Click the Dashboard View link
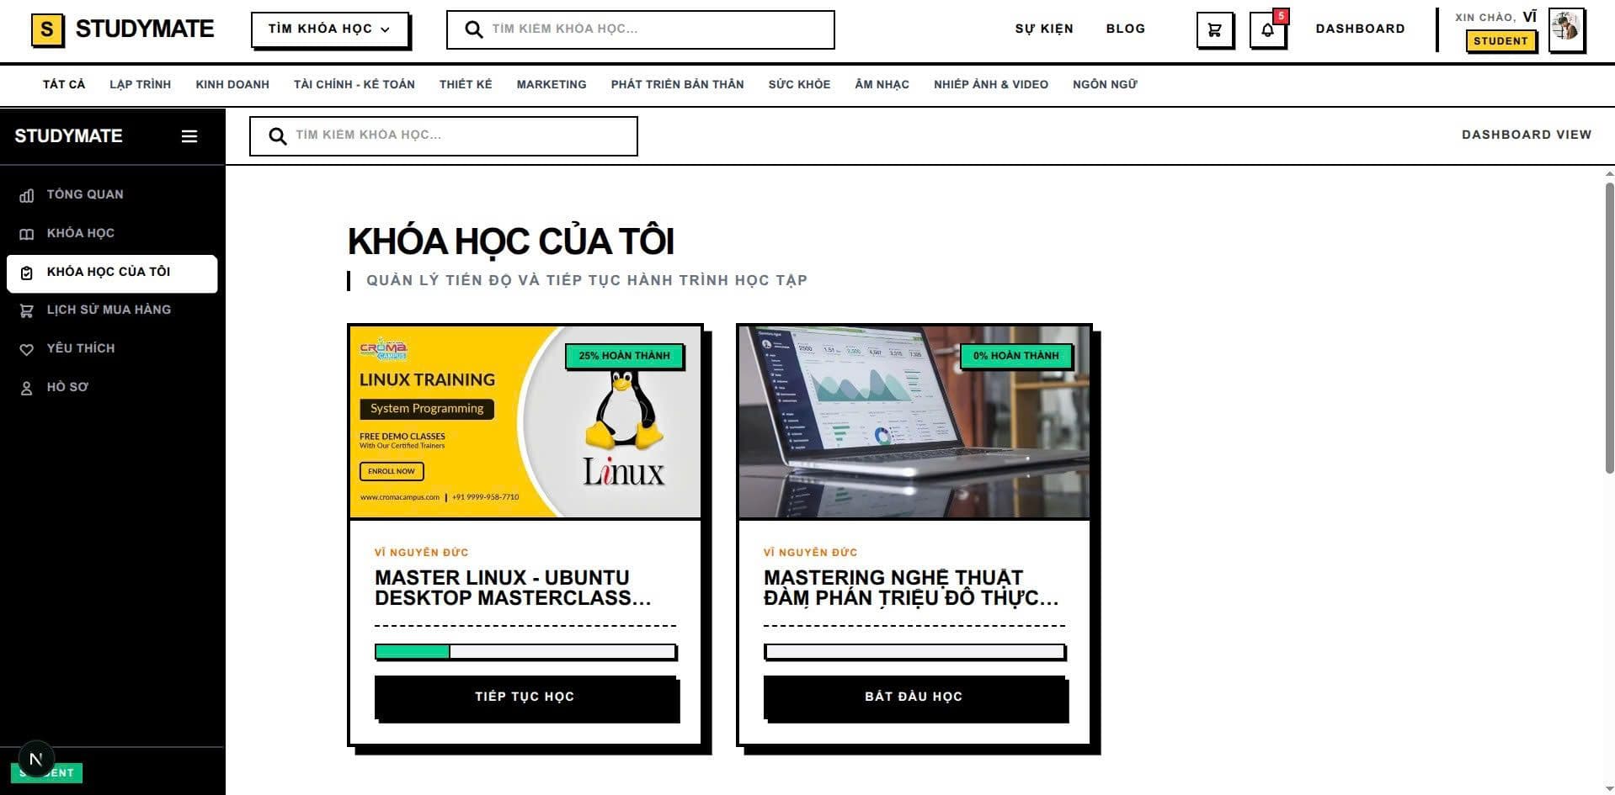 (1527, 135)
